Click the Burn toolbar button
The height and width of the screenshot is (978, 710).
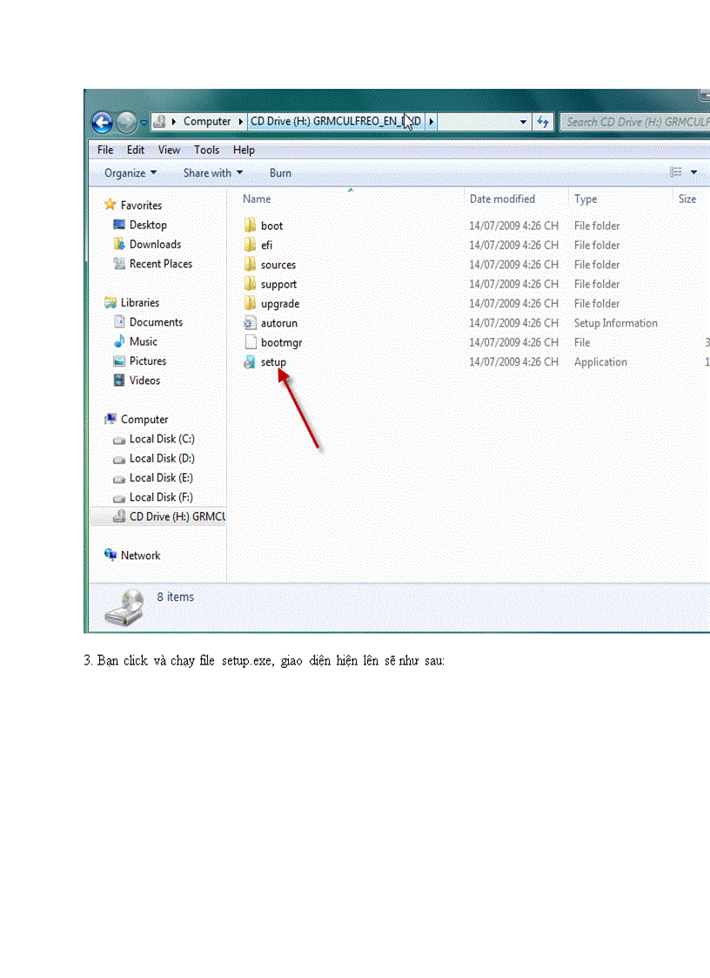tap(279, 172)
